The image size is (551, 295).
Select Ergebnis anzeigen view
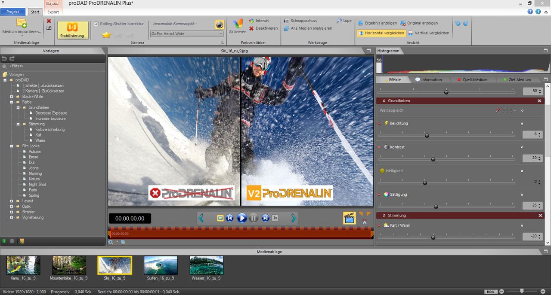point(377,23)
